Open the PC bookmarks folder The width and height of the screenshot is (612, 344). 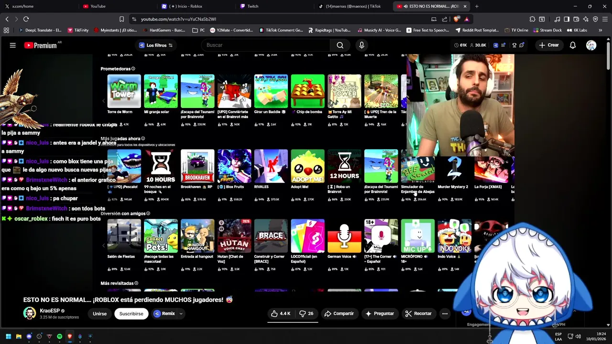(x=198, y=30)
